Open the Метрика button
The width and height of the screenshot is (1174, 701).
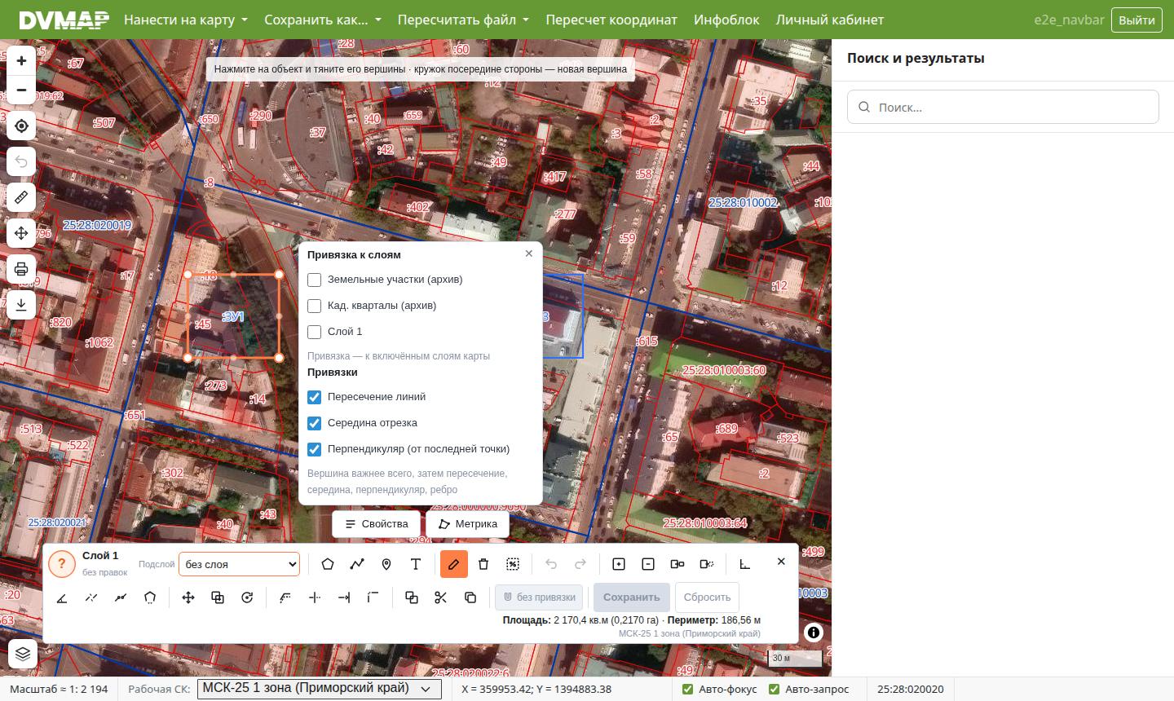(x=468, y=524)
